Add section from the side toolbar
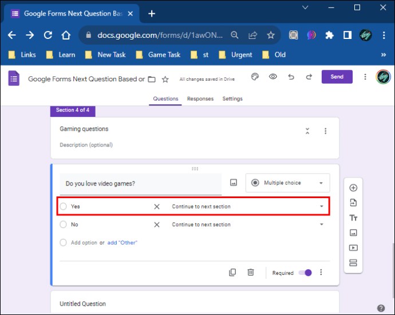This screenshot has height=315, width=395. (353, 263)
